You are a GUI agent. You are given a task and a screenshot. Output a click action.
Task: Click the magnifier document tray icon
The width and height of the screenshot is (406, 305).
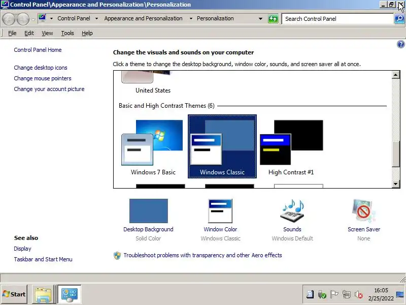pos(310,294)
